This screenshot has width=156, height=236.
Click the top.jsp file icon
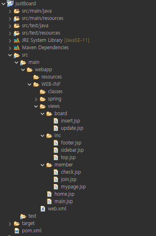click(x=56, y=157)
